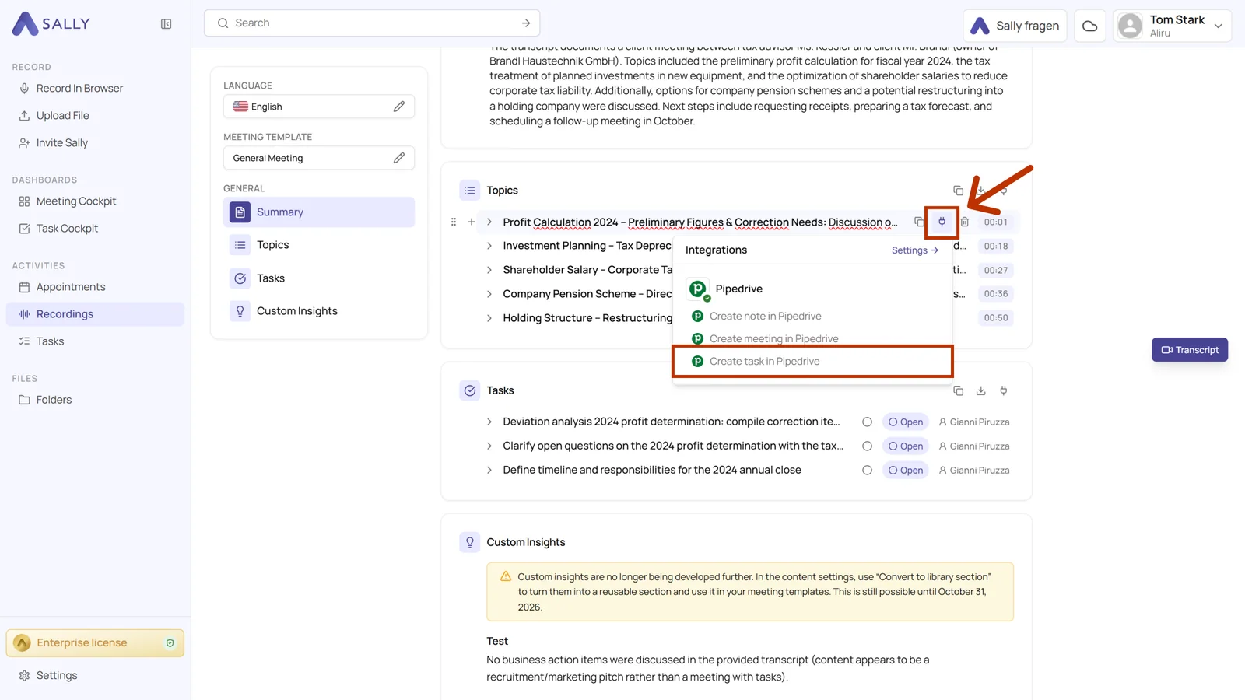Expand the Clarify open questions task

pos(489,446)
